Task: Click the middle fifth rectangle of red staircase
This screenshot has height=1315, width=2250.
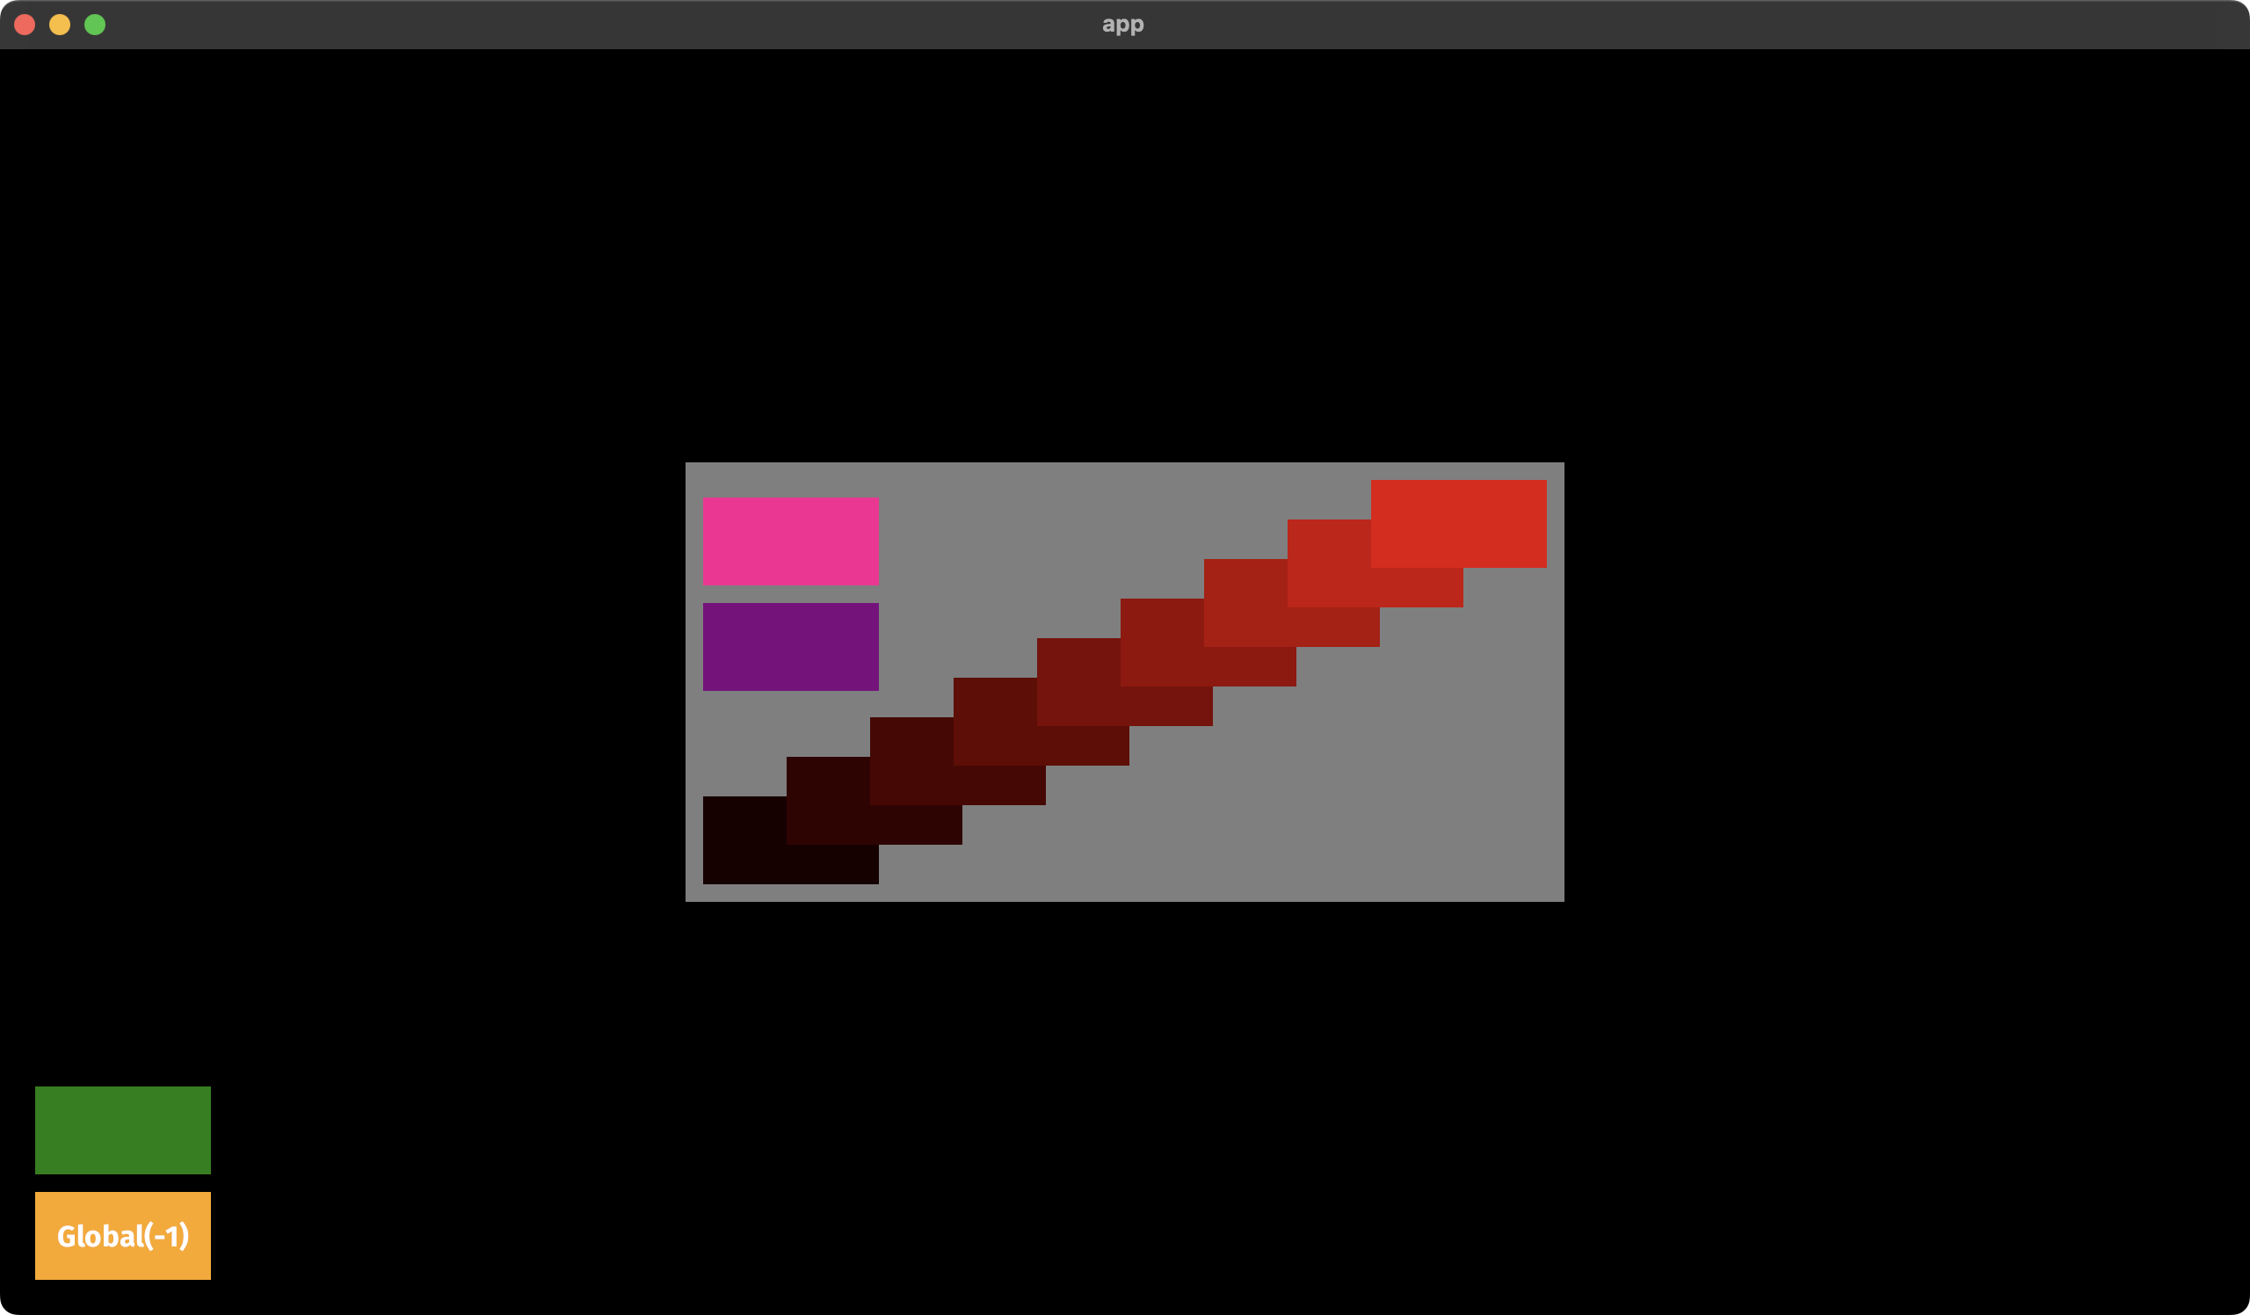Action: tap(1078, 681)
